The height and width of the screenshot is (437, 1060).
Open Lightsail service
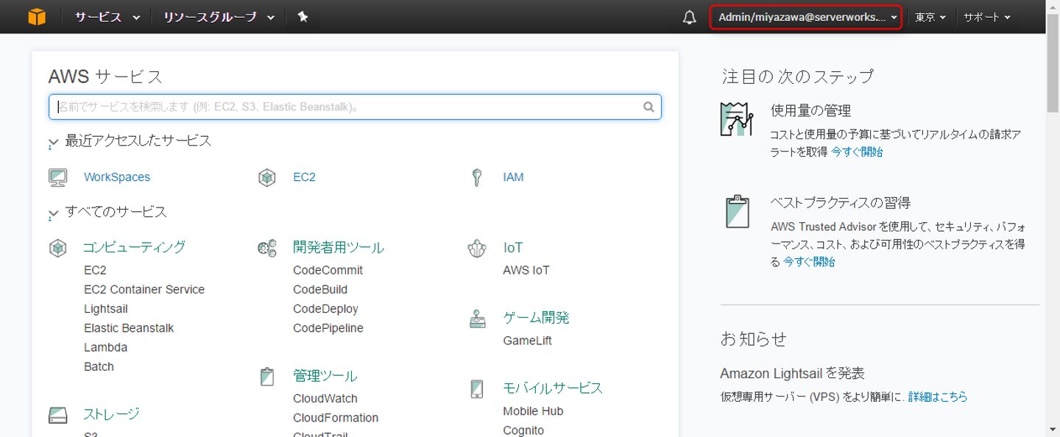click(x=106, y=309)
